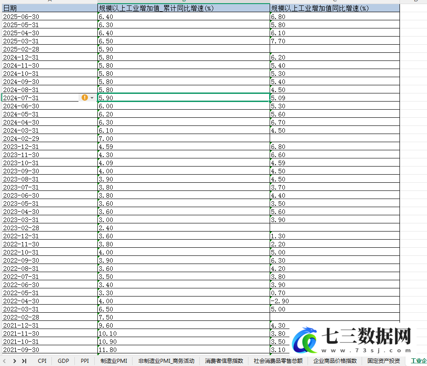This screenshot has height=366, width=427.
Task: Select the cumulative value 7.00 in row 2024-02-29
Action: pyautogui.click(x=184, y=139)
